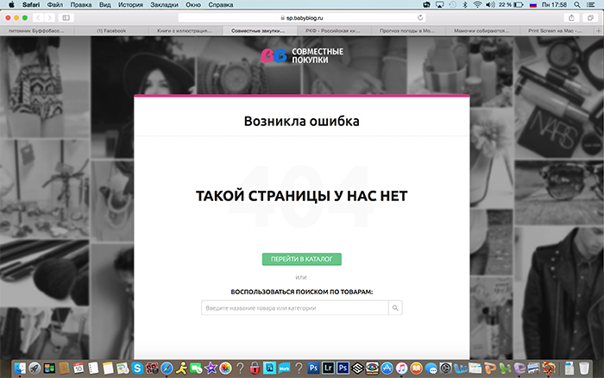604x378 pixels.
Task: Open the Окно menu
Action: [x=193, y=4]
